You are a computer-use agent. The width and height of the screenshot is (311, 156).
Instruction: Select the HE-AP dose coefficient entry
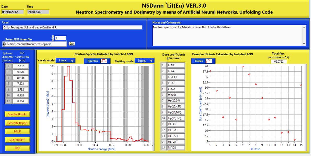(176, 124)
